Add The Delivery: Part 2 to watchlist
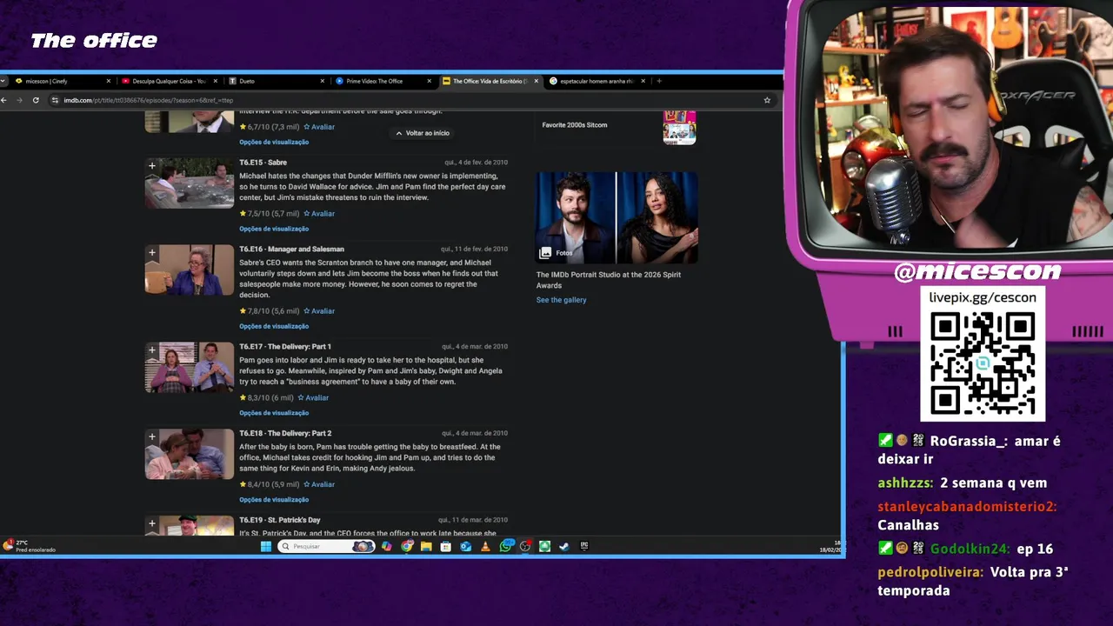The image size is (1113, 626). tap(152, 436)
